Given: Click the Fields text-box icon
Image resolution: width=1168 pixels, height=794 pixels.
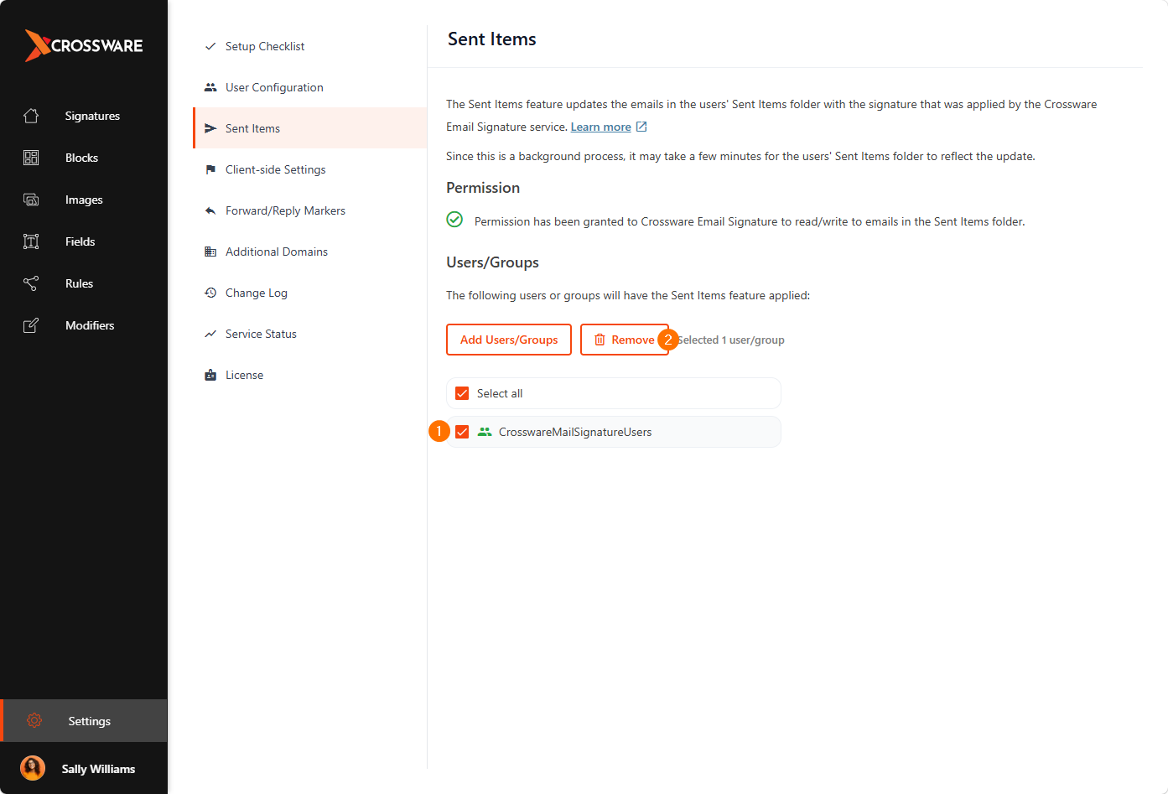Looking at the screenshot, I should (x=31, y=241).
